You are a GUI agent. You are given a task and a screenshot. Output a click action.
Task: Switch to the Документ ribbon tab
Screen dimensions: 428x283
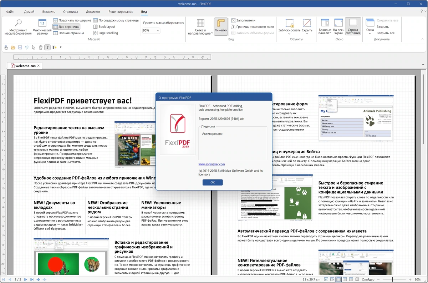(x=93, y=12)
